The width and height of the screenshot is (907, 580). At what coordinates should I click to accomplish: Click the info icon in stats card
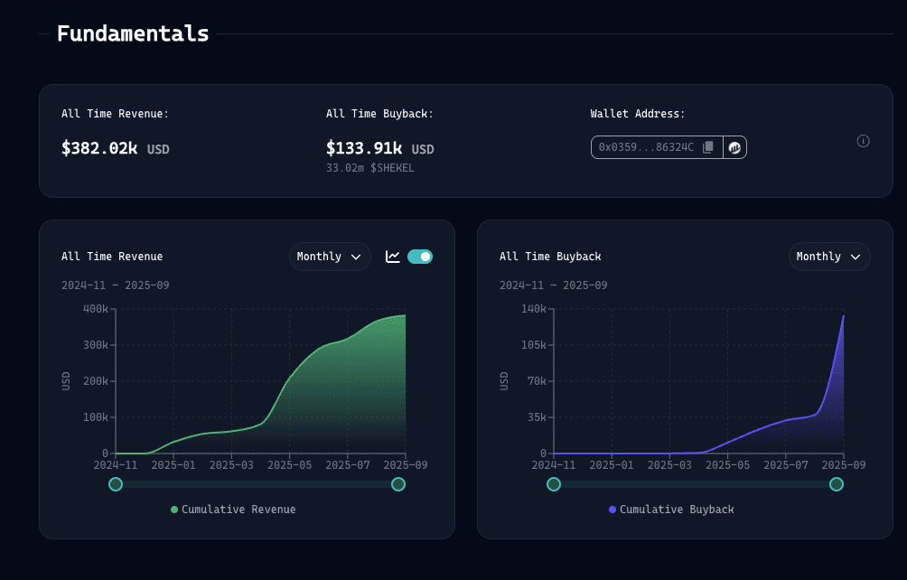(863, 141)
